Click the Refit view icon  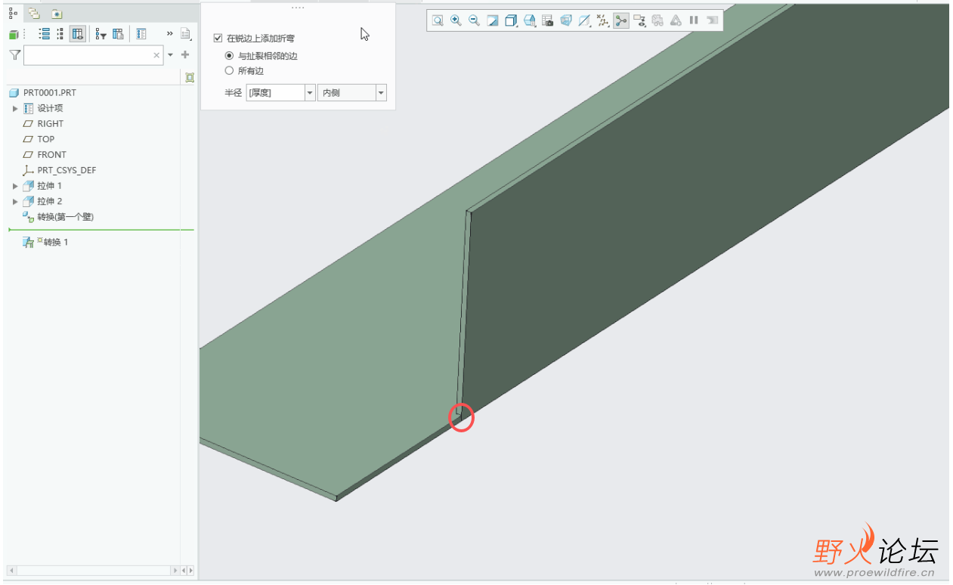(438, 20)
